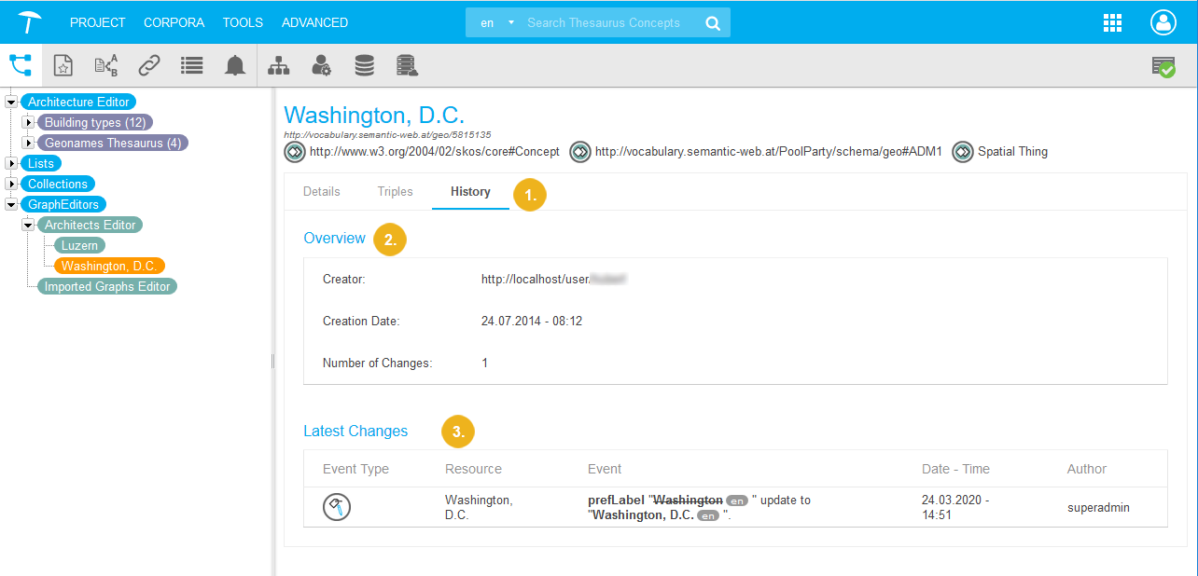This screenshot has height=576, width=1198.
Task: Select Luzern in the tree
Action: coord(80,246)
